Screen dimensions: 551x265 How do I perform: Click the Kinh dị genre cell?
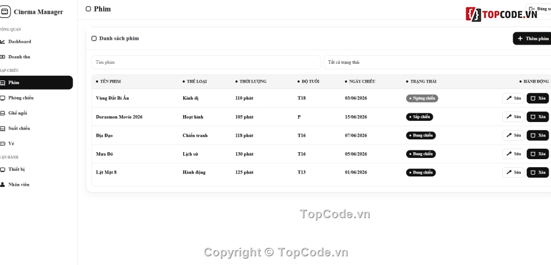pyautogui.click(x=190, y=98)
